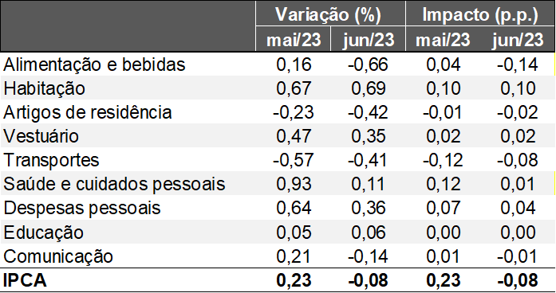Select the Artigos de residência label
Image resolution: width=556 pixels, height=293 pixels.
coord(88,112)
